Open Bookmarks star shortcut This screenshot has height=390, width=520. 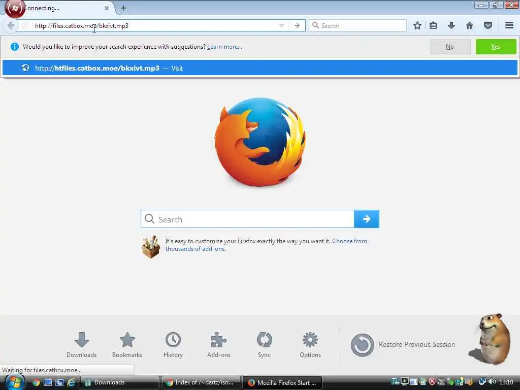pyautogui.click(x=127, y=345)
